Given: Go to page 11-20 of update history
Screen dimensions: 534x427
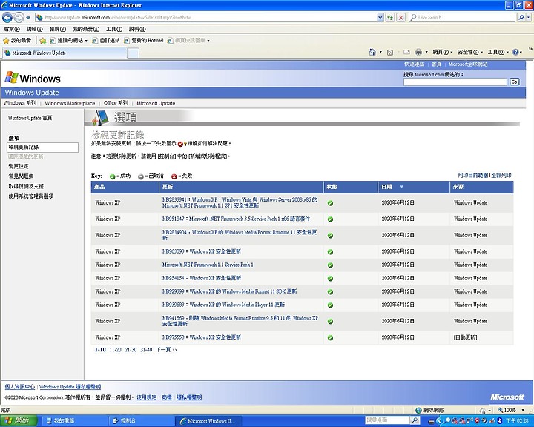Looking at the screenshot, I should [x=115, y=350].
